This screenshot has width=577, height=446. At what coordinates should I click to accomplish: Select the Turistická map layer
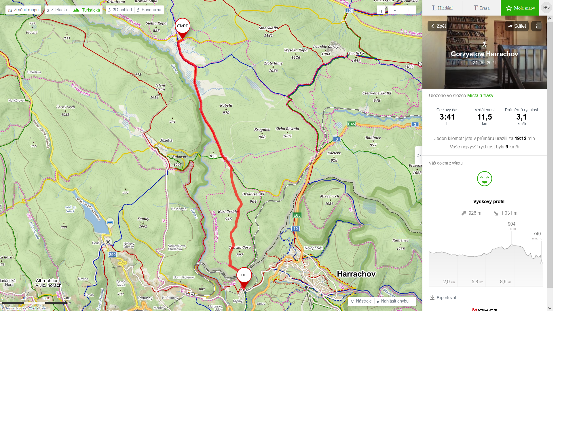[x=87, y=10]
